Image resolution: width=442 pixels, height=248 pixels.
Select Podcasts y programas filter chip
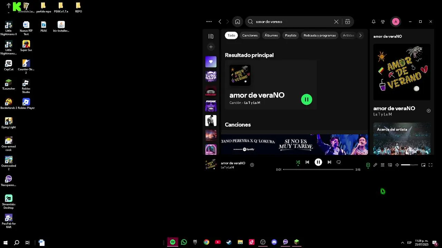(320, 35)
